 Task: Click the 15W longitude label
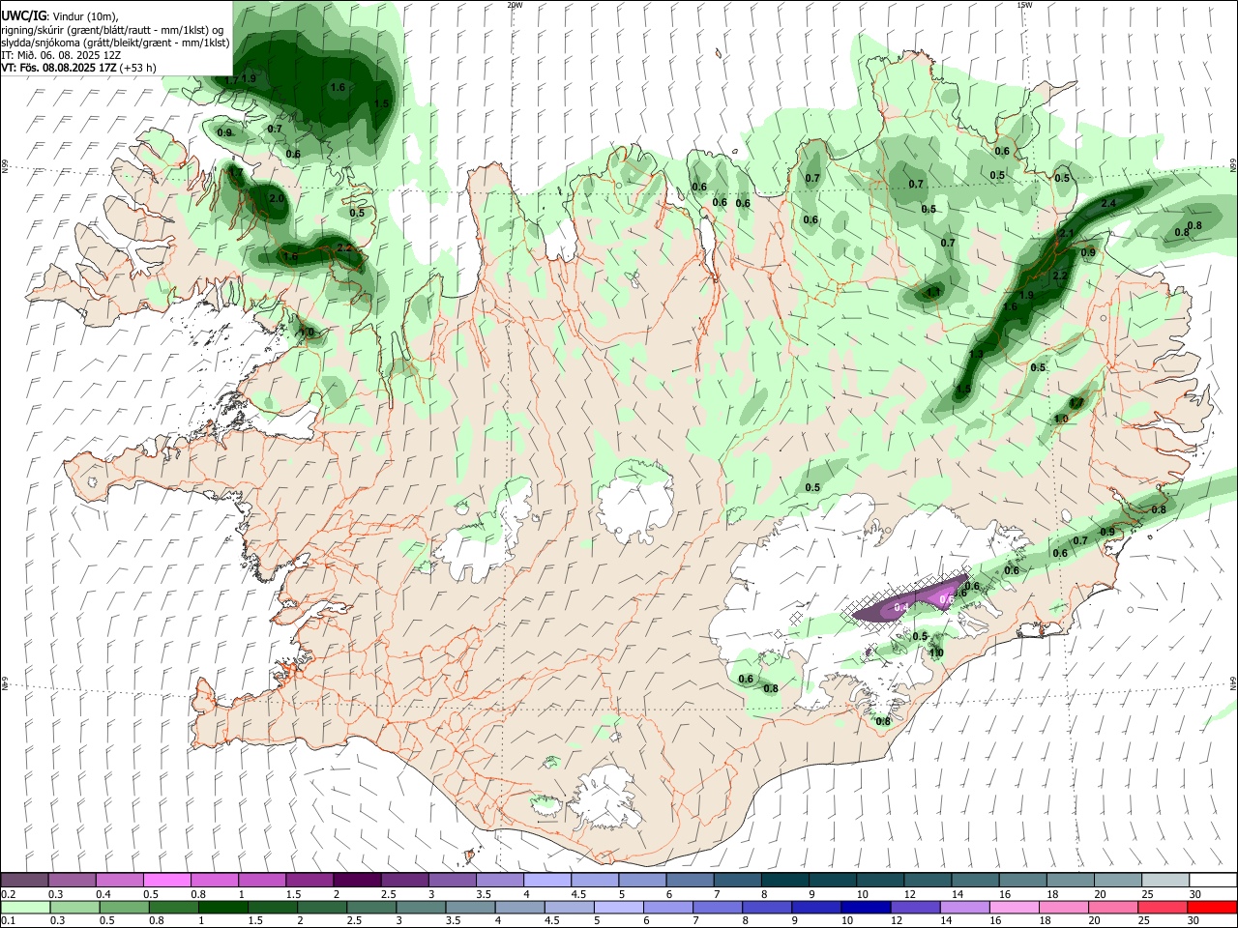[x=1024, y=5]
